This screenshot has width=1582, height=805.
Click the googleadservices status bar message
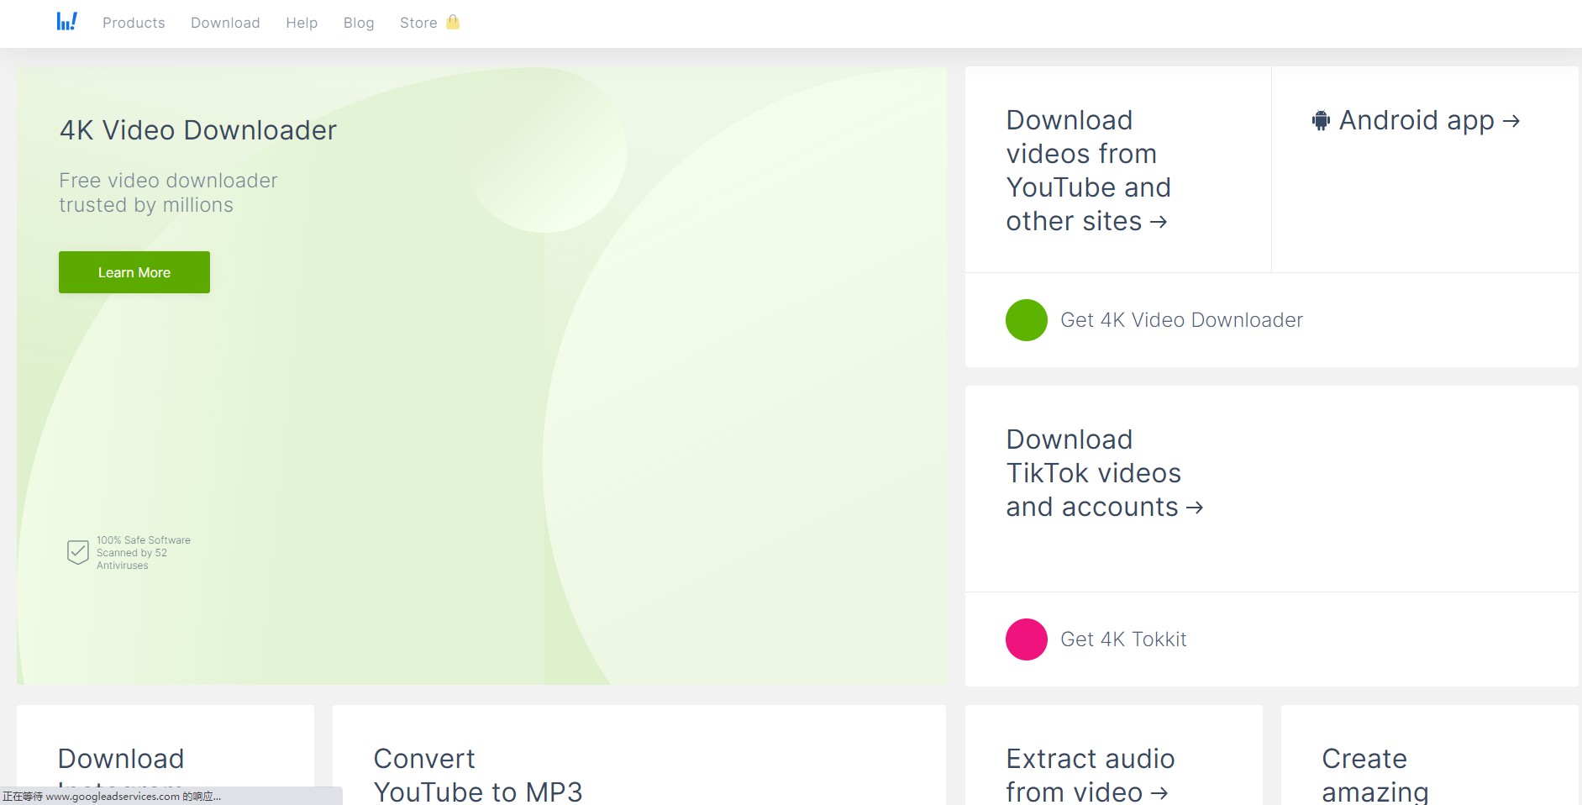pos(112,797)
